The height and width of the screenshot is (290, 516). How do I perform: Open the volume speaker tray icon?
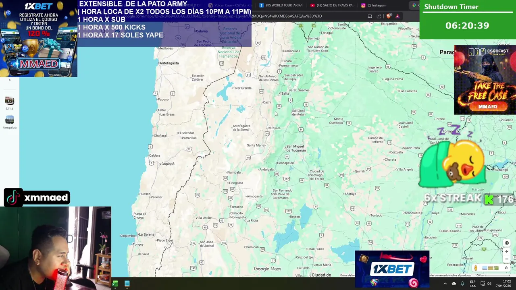point(489,284)
